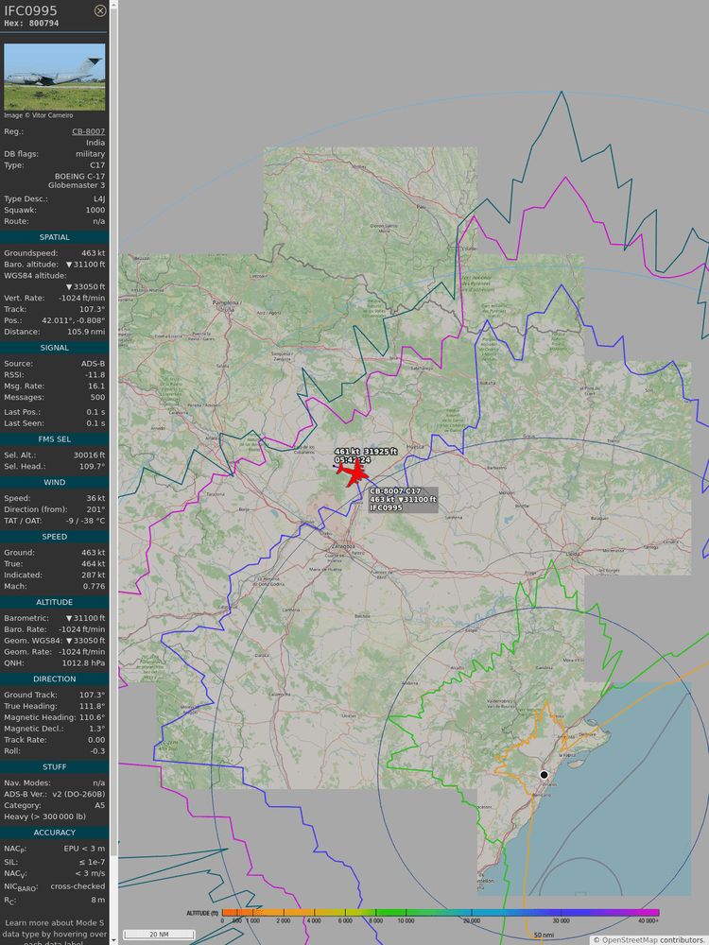Select the Hex: 800794 text
The image size is (709, 945).
31,24
